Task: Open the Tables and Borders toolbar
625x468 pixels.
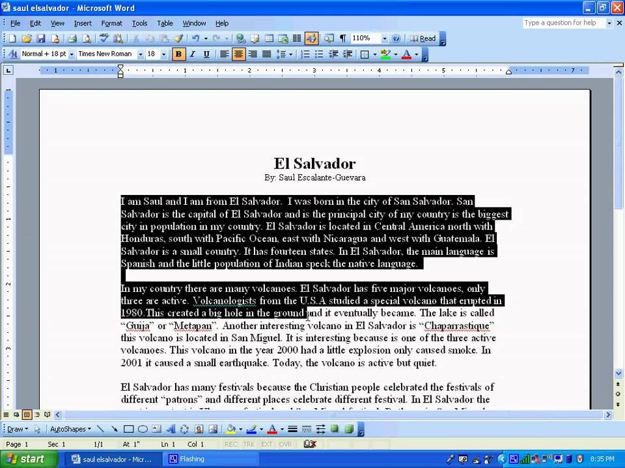Action: coord(255,38)
